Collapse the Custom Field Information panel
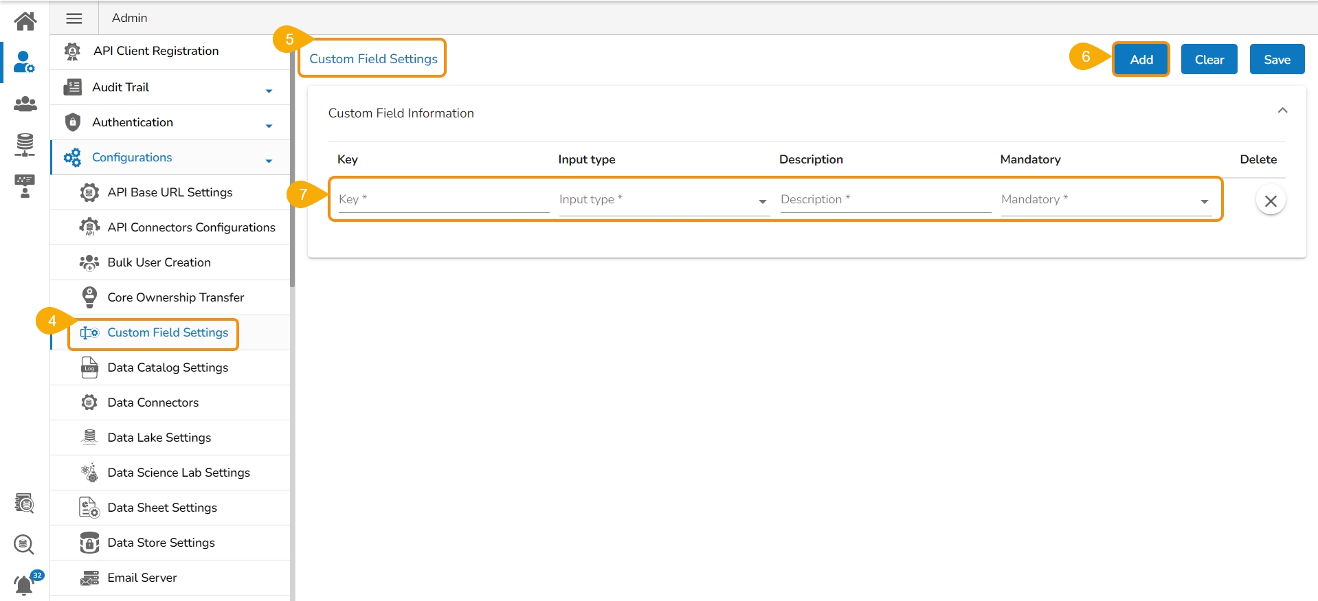Screen dimensions: 1318x601 (1282, 111)
